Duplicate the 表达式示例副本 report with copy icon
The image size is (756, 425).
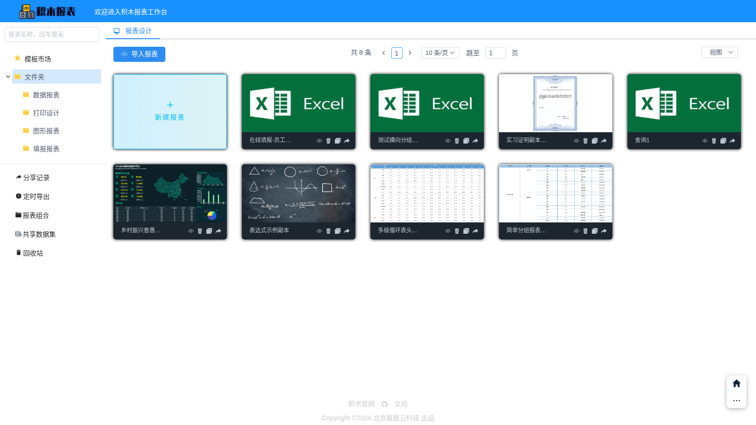[337, 231]
